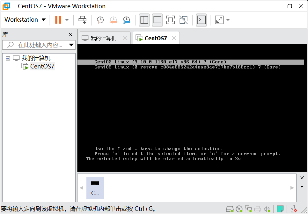Click the USB device disconnected icon
This screenshot has width=308, height=214.
[x=294, y=209]
